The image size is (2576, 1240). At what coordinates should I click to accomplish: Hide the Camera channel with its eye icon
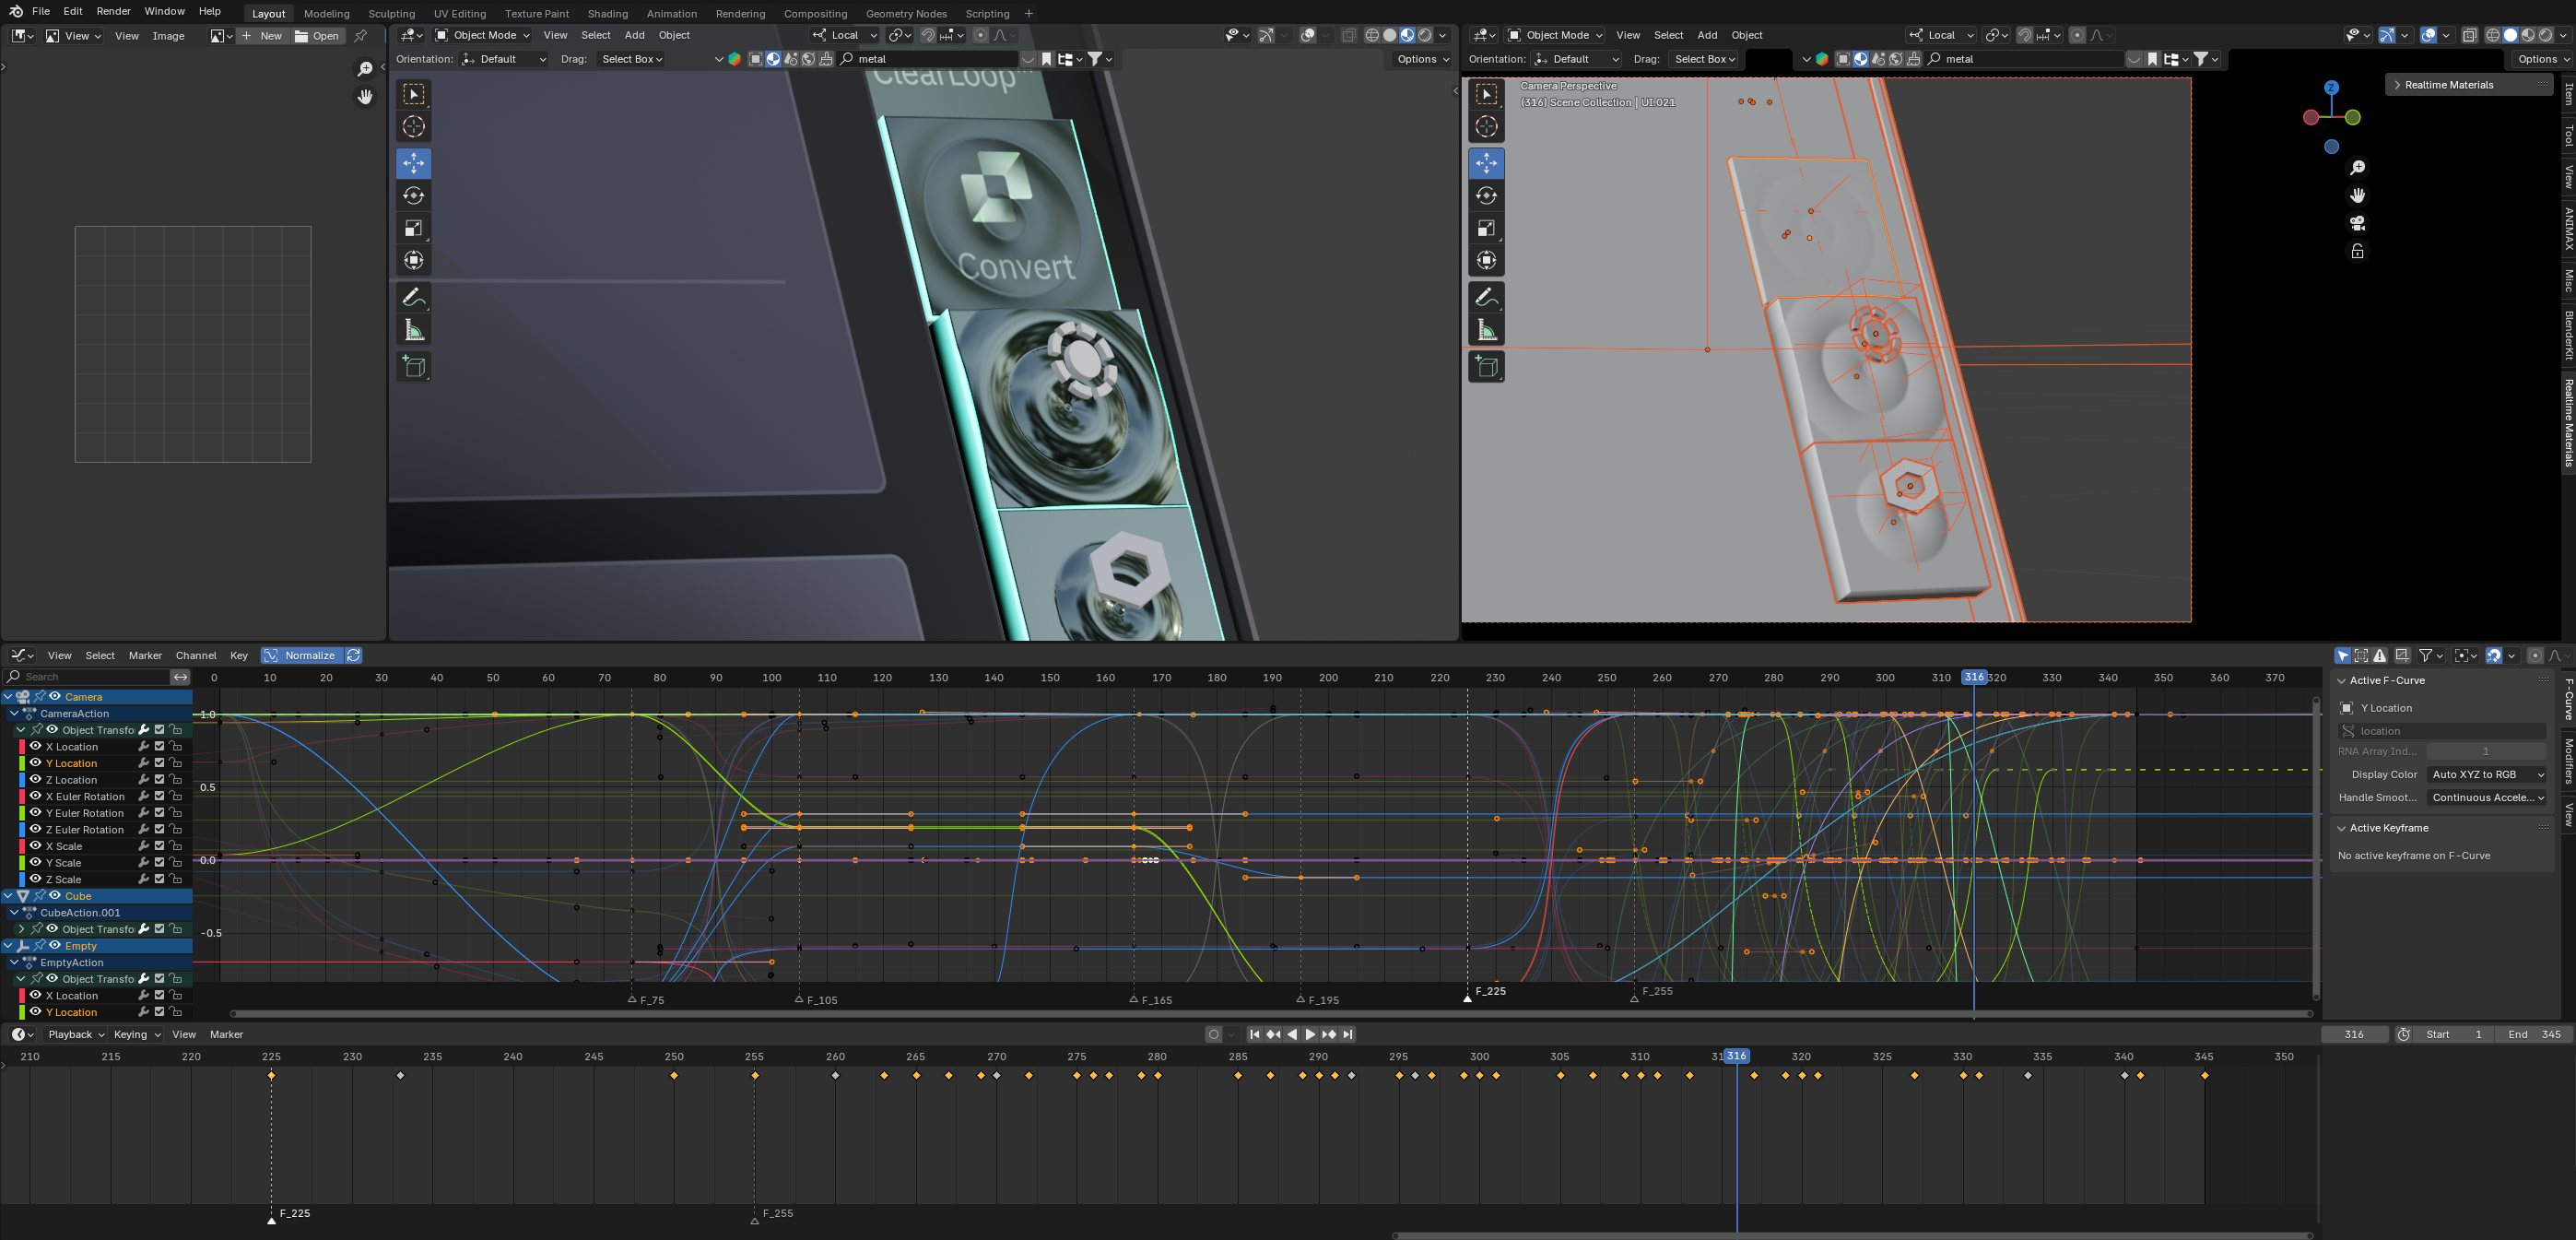(x=53, y=697)
